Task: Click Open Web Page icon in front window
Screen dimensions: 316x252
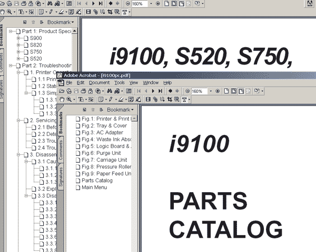Action: point(69,91)
